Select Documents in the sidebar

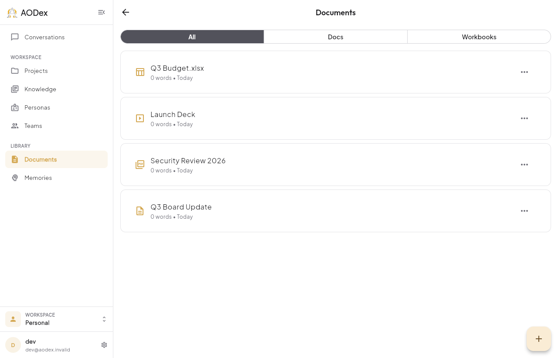tap(57, 159)
